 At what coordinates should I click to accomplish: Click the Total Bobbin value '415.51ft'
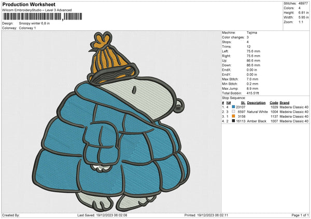(253, 93)
